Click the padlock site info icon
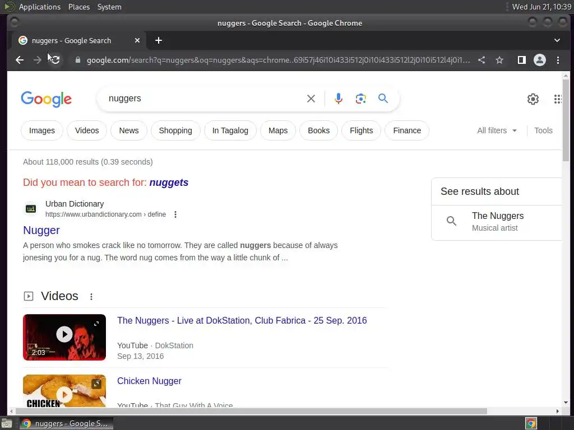The image size is (574, 430). (77, 60)
